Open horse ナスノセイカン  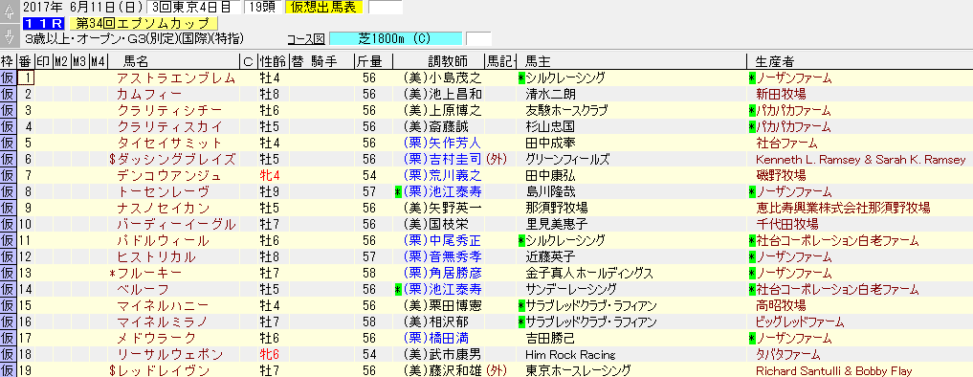(163, 208)
